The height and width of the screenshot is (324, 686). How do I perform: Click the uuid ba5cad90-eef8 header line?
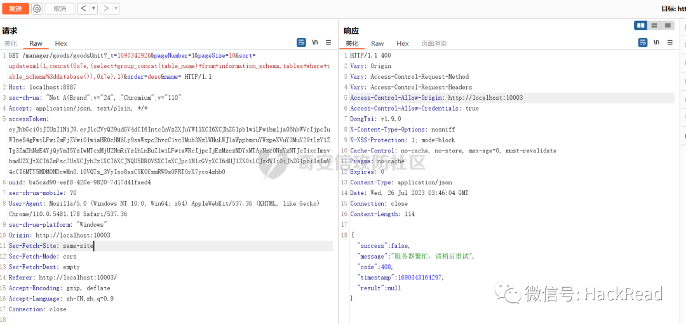pyautogui.click(x=79, y=182)
